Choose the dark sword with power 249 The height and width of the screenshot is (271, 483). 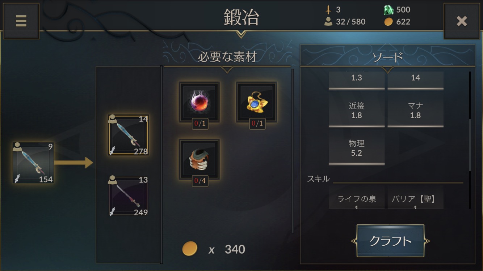pyautogui.click(x=128, y=196)
